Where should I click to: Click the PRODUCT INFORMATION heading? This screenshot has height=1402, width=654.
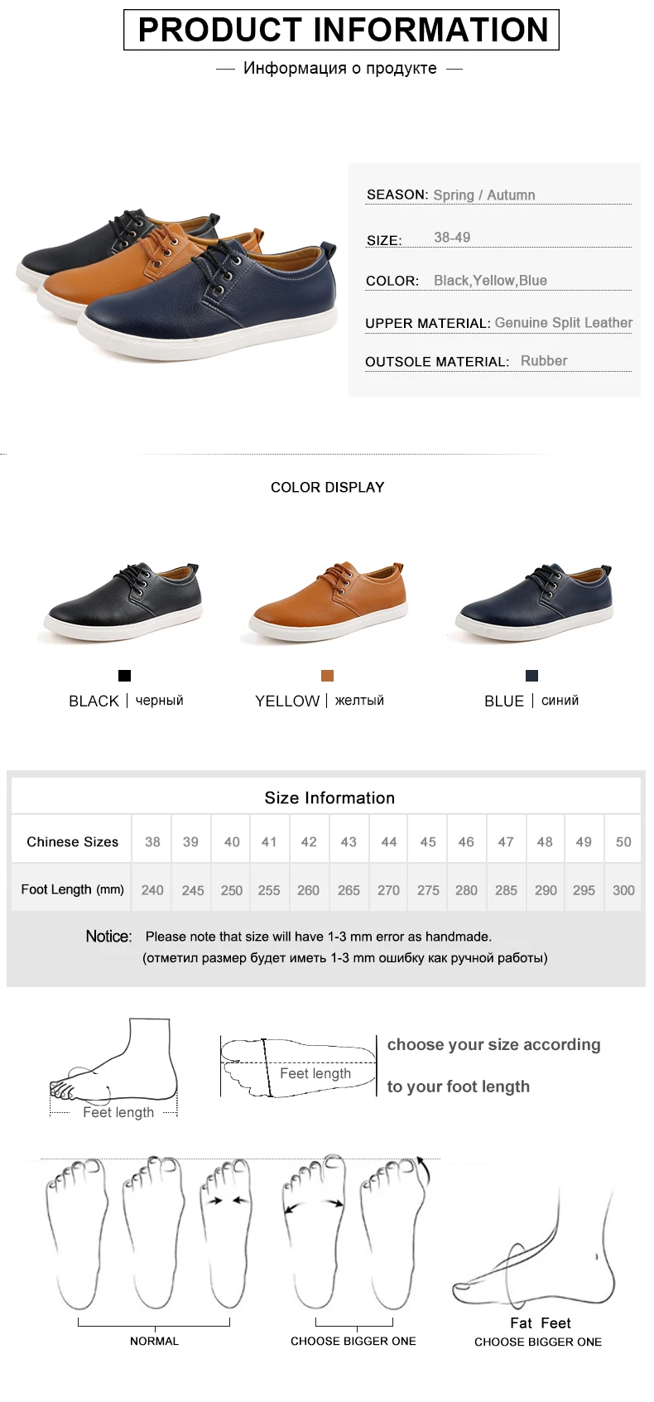[x=342, y=30]
